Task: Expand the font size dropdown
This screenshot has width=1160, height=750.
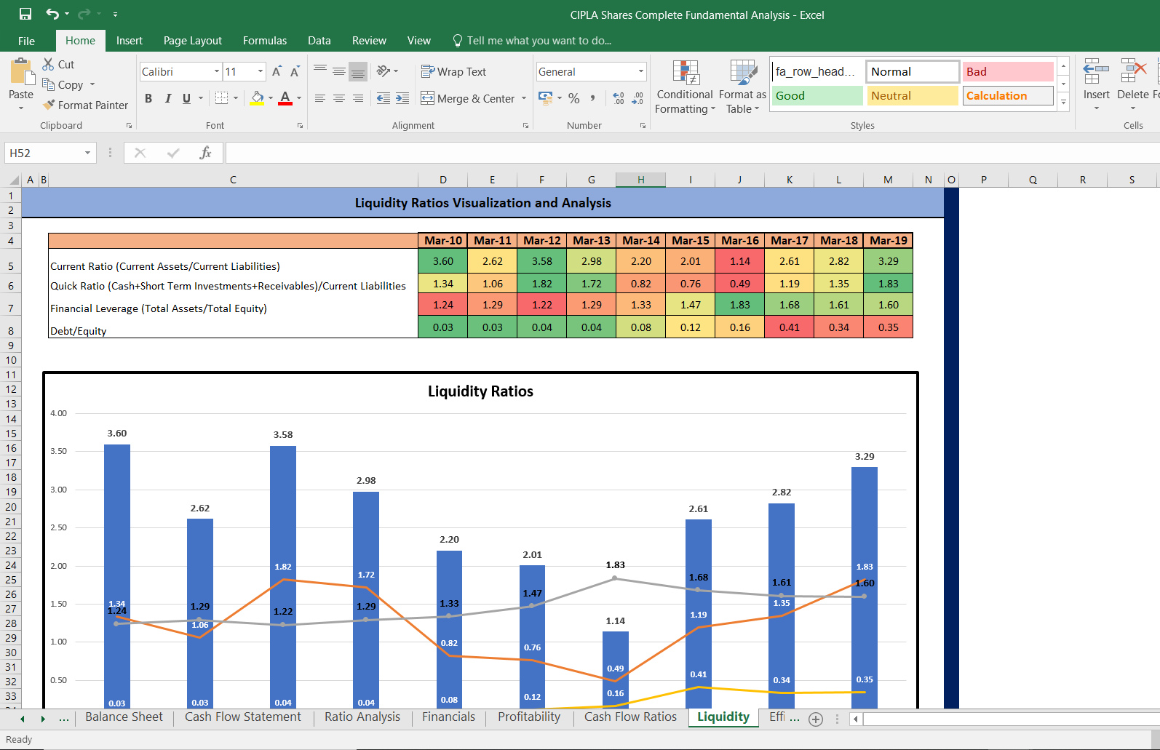Action: point(260,71)
